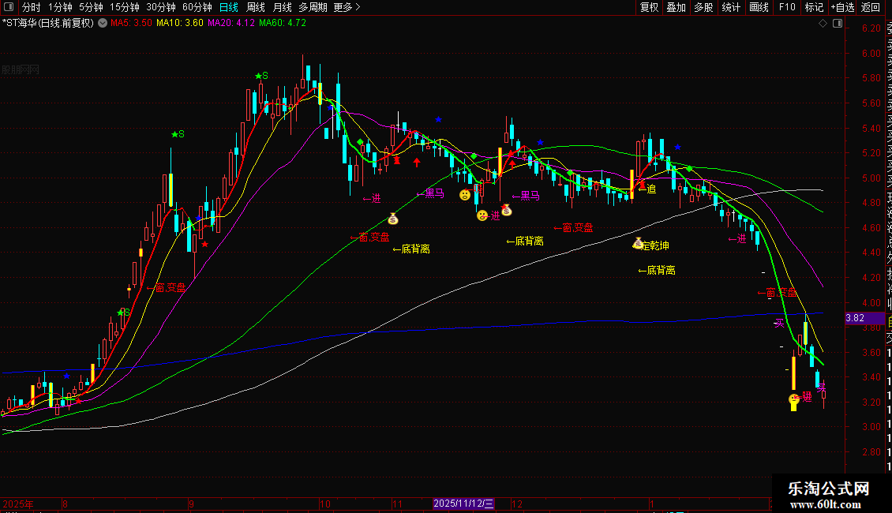
Task: Click the green ★S signal at the September peak
Action: pos(262,76)
